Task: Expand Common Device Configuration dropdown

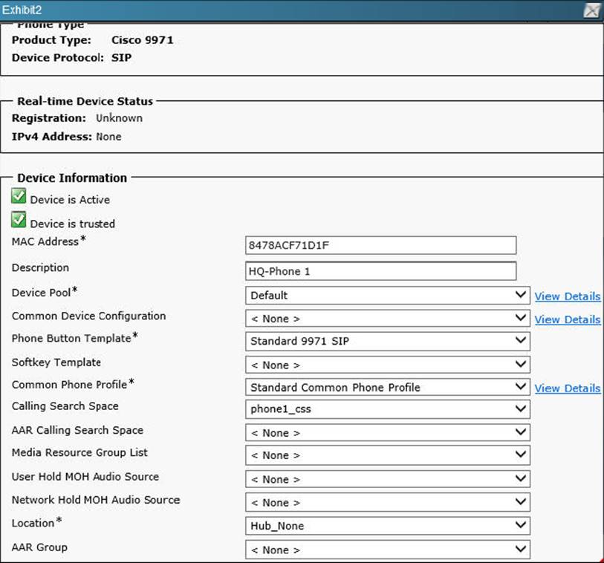Action: coord(387,319)
